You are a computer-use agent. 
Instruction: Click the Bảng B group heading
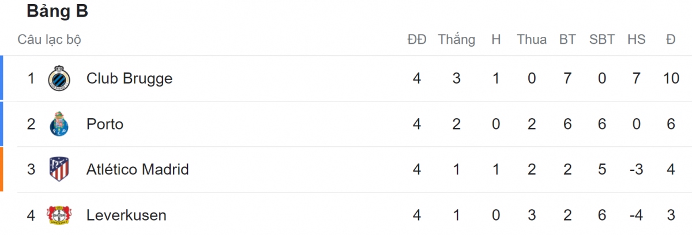(x=57, y=12)
